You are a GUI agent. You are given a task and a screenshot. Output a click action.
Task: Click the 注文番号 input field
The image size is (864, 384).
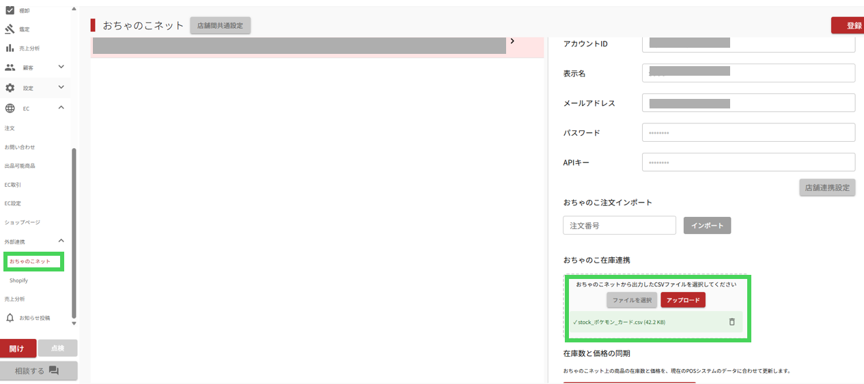coord(619,226)
